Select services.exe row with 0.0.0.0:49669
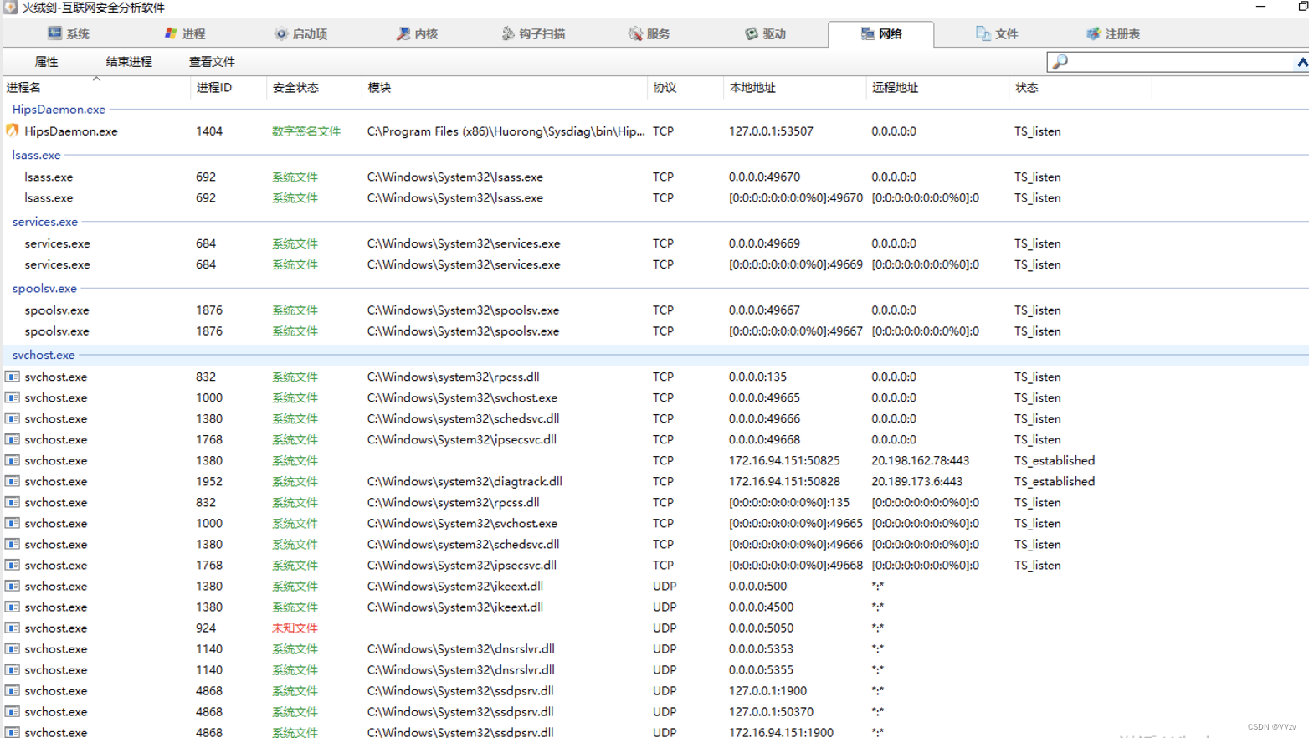The width and height of the screenshot is (1309, 738). (654, 243)
